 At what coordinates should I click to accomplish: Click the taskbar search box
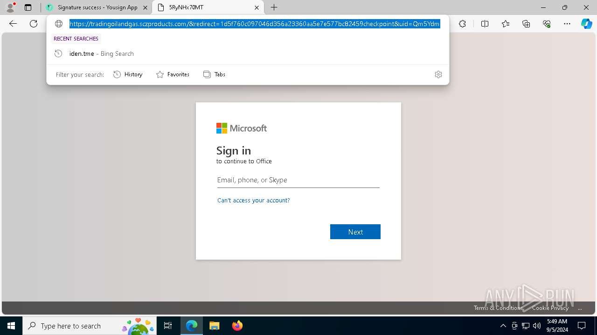coord(89,326)
